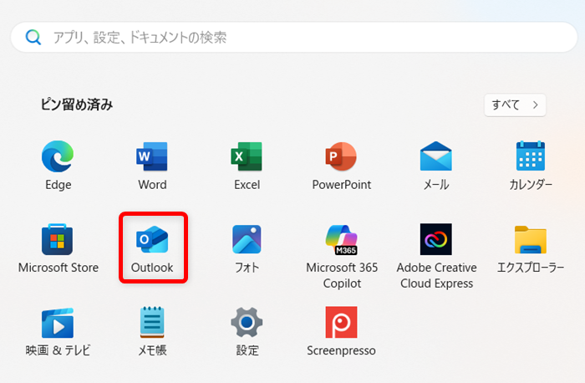Viewport: 585px width, 383px height.
Task: Open the Edge browser icon
Action: (58, 156)
